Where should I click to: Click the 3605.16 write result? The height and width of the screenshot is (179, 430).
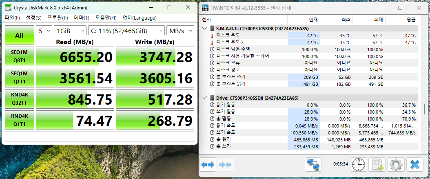pos(155,78)
